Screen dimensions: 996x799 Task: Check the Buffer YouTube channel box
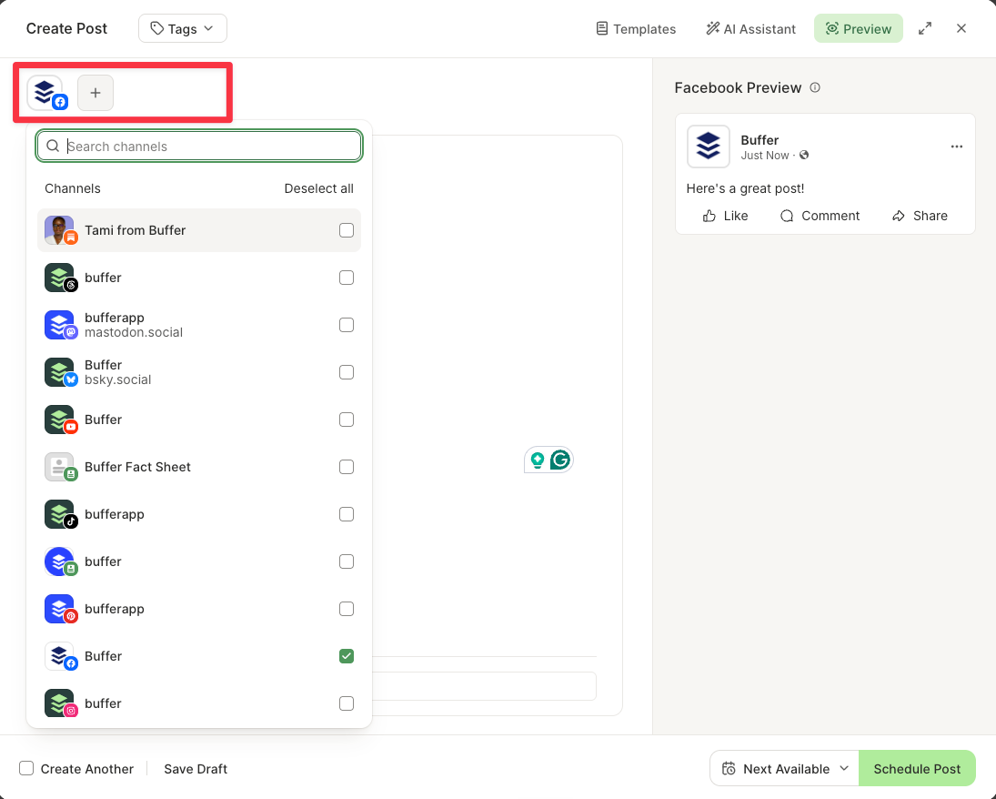point(347,420)
